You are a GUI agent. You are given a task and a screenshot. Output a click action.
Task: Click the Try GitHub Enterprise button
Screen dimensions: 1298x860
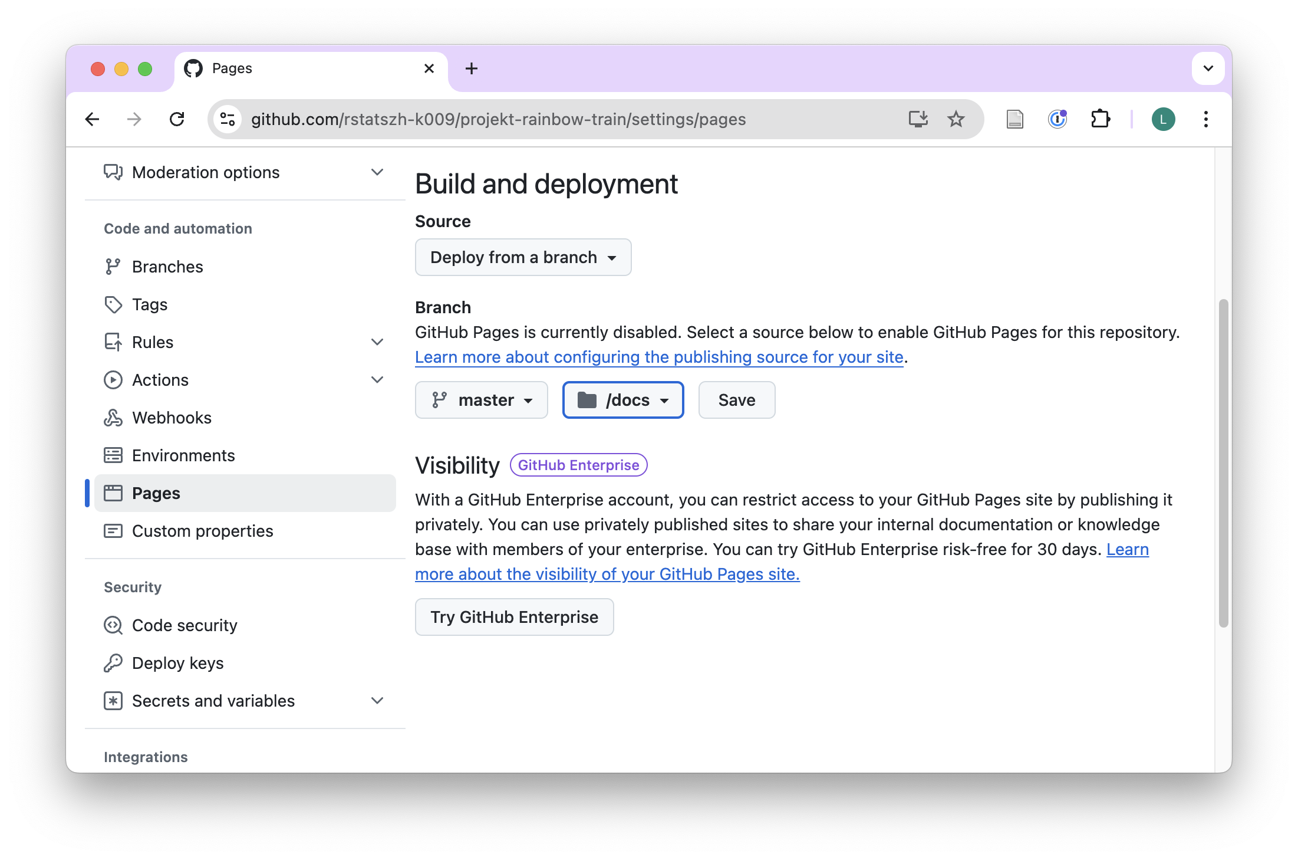(x=514, y=617)
